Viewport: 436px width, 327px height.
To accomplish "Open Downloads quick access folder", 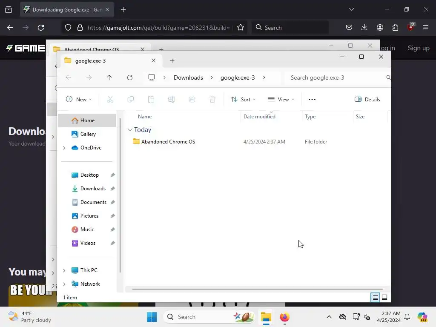I will coord(87,189).
